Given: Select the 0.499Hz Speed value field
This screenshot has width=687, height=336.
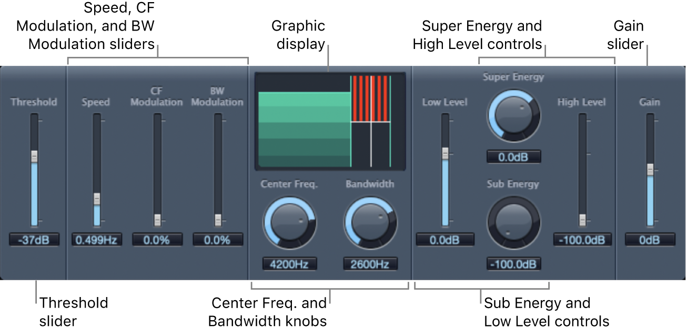Looking at the screenshot, I should pos(96,240).
